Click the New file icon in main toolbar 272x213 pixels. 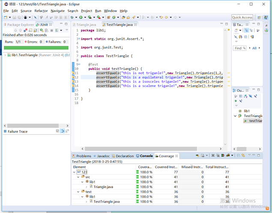click(x=5, y=18)
